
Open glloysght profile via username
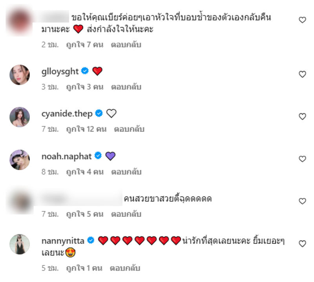click(x=60, y=72)
